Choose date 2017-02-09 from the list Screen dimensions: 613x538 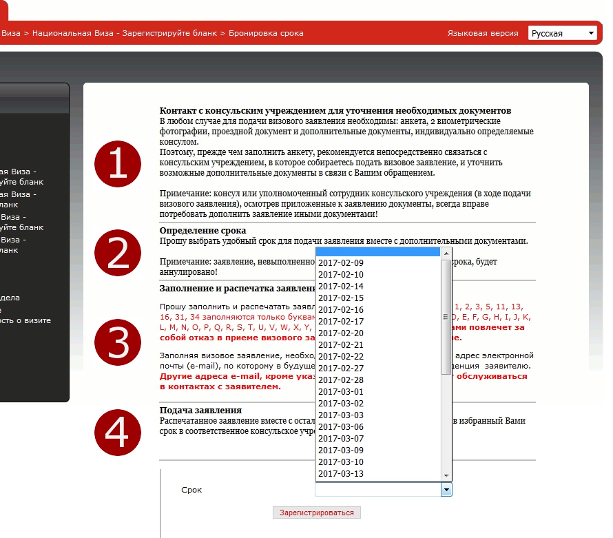pyautogui.click(x=378, y=262)
